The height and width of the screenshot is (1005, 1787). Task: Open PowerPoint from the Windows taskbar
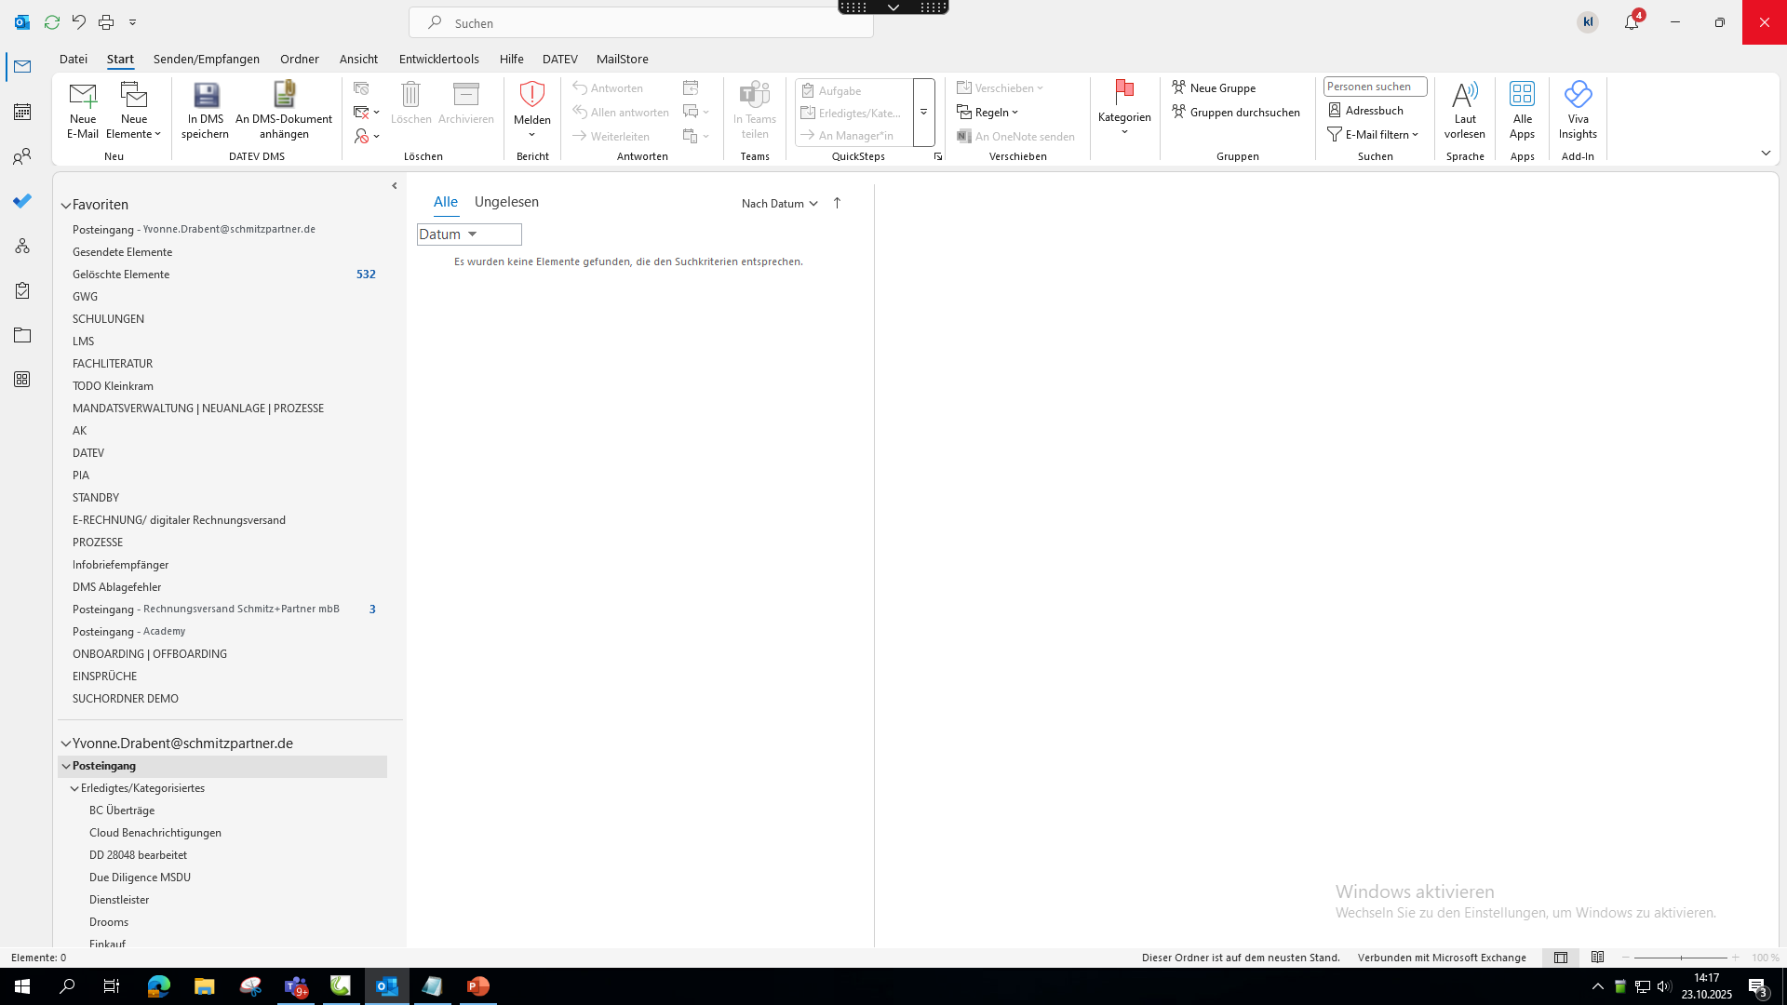(478, 986)
